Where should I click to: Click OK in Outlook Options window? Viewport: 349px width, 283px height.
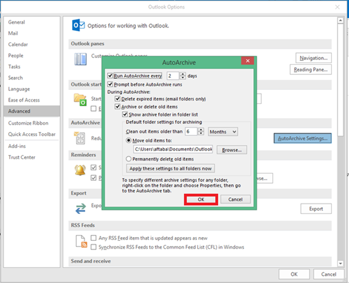tap(294, 274)
